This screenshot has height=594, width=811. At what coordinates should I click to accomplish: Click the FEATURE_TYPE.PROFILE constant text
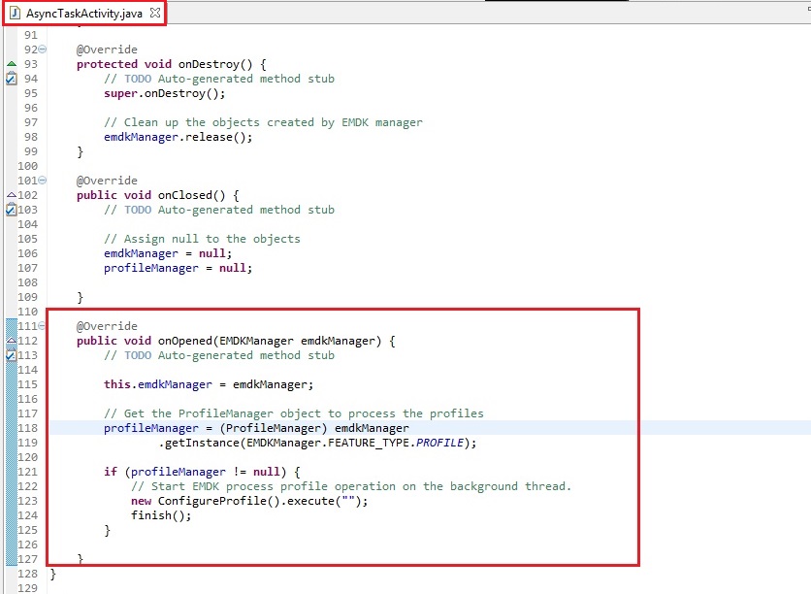[x=392, y=443]
